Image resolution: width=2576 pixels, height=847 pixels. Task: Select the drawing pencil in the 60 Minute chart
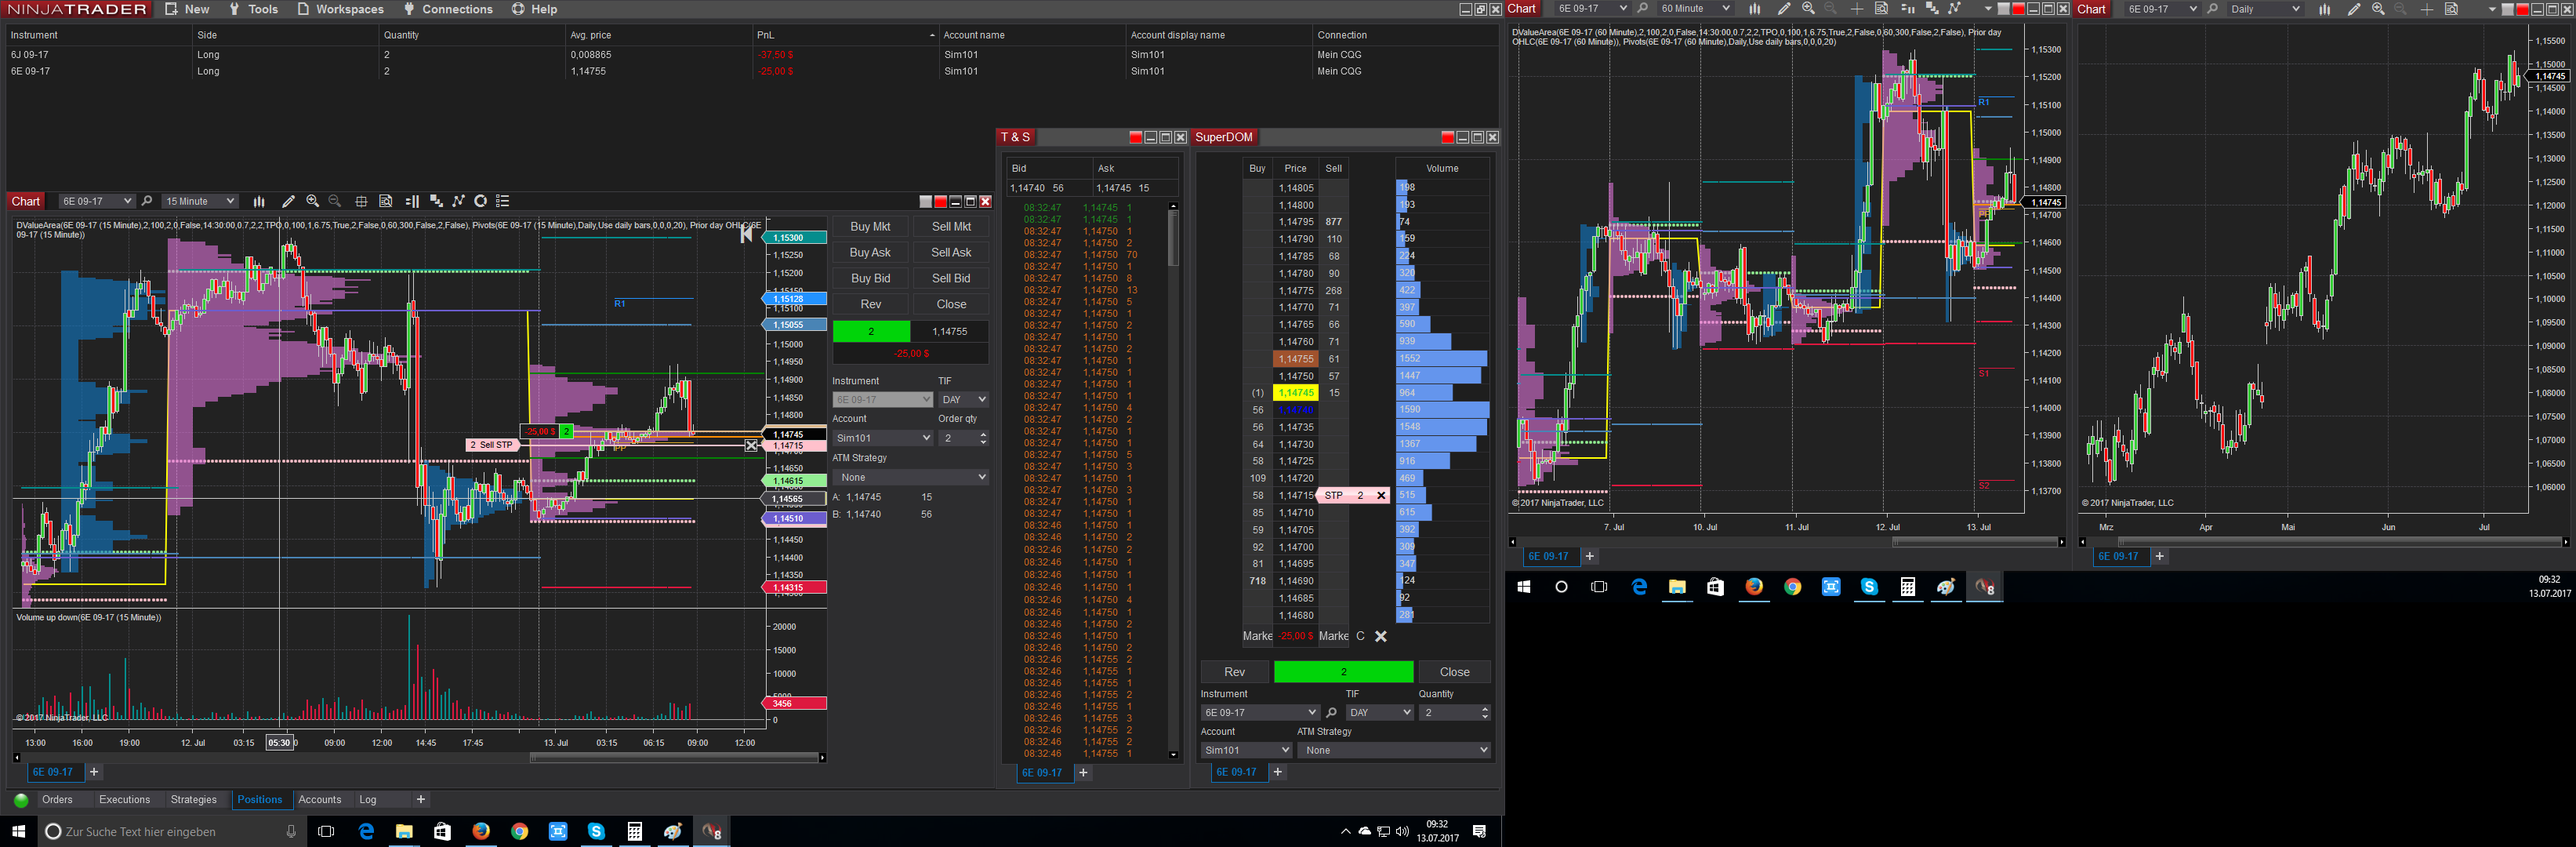click(1784, 9)
